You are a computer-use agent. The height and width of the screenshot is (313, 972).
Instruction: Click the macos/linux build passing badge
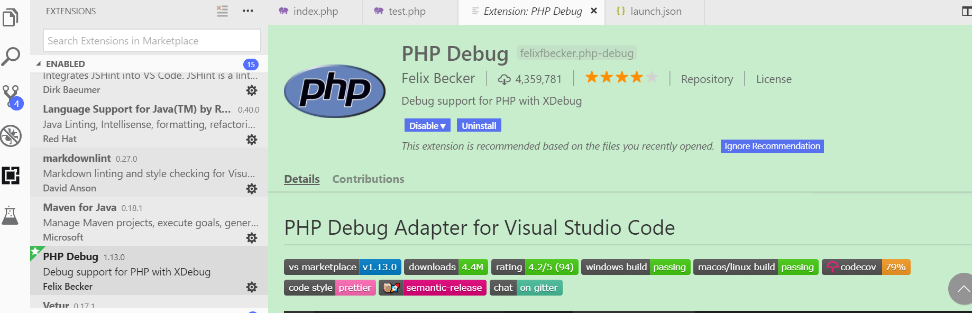pyautogui.click(x=756, y=267)
